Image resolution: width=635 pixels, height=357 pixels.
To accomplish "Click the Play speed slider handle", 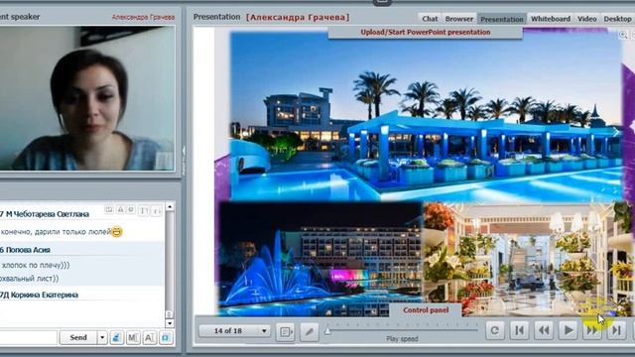I will point(327,330).
